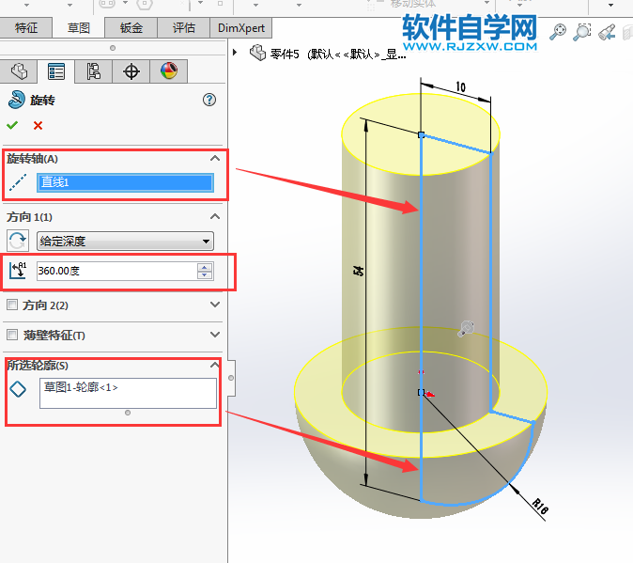Decrease the angle with spinner down arrow

205,275
